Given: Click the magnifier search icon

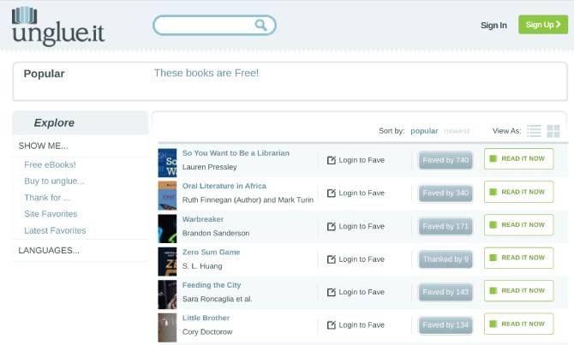Looking at the screenshot, I should click(x=260, y=25).
